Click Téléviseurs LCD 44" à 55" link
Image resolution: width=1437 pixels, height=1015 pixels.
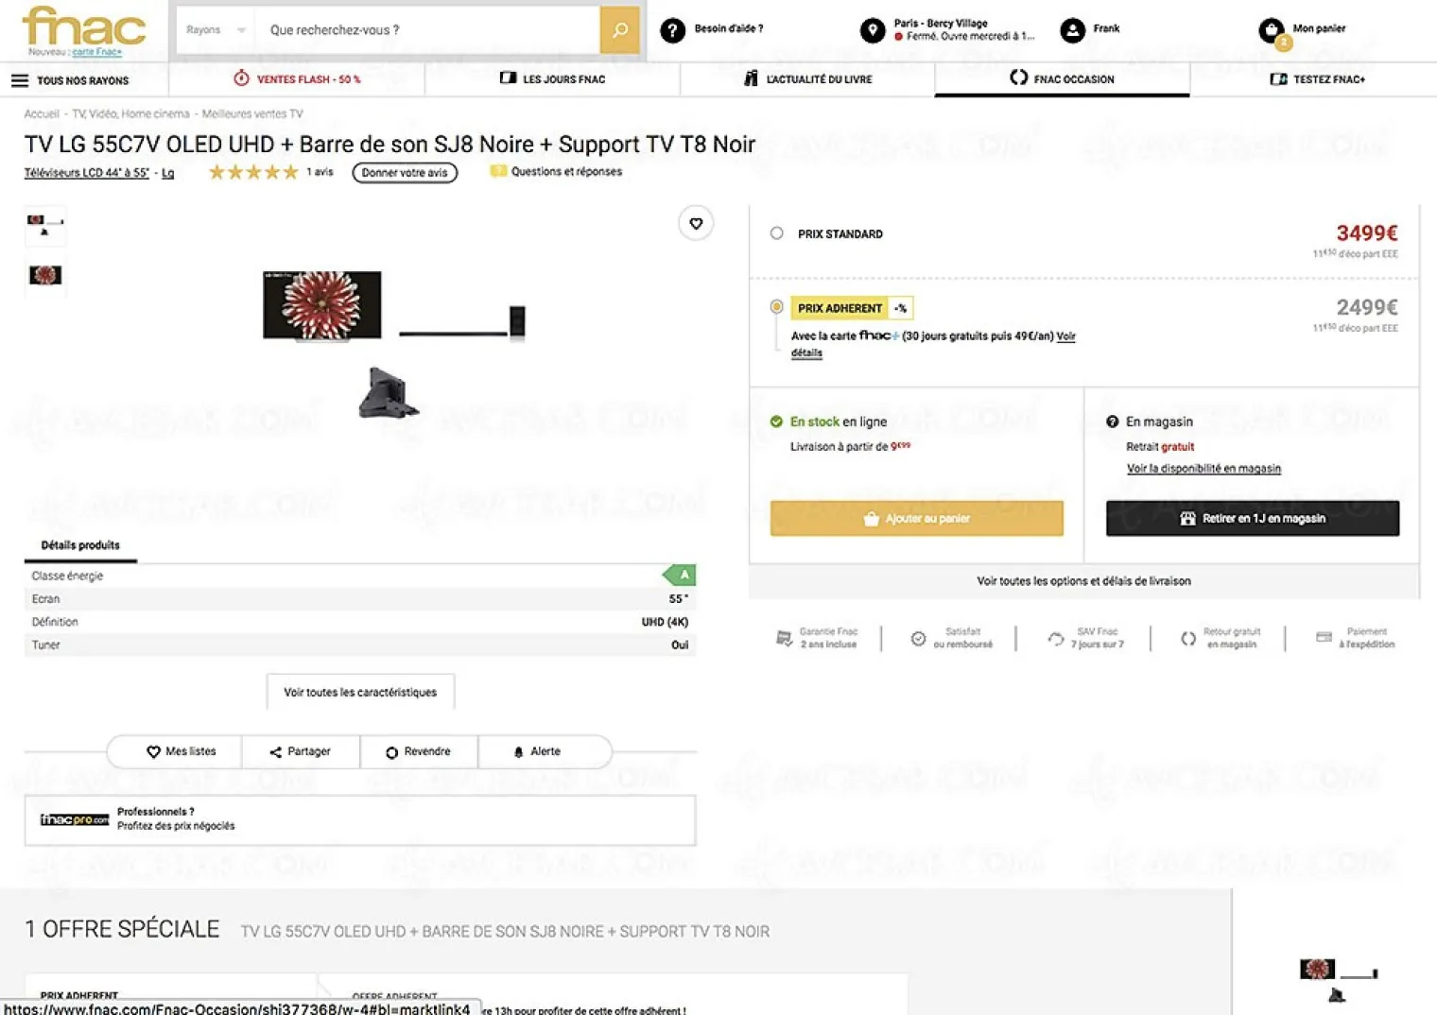pyautogui.click(x=86, y=173)
